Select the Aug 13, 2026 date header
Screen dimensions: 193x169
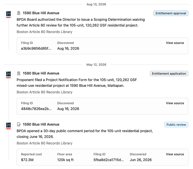96,4
